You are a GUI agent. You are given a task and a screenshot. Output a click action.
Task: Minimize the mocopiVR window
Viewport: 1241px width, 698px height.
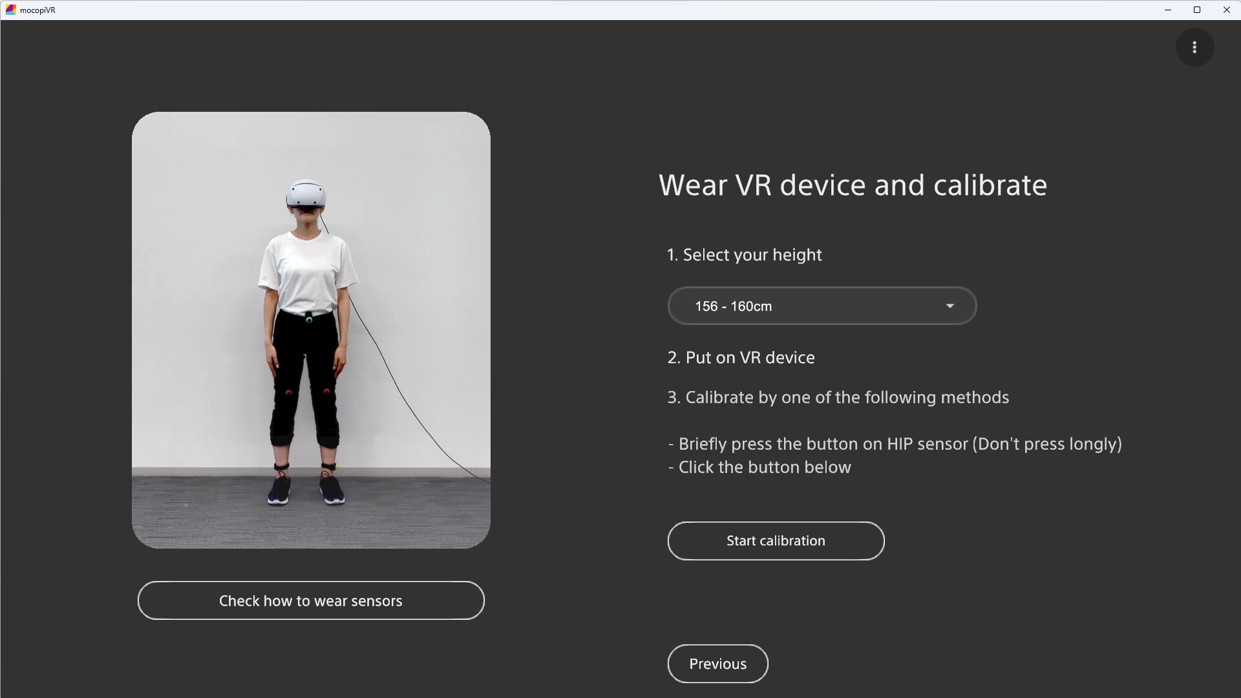tap(1167, 10)
